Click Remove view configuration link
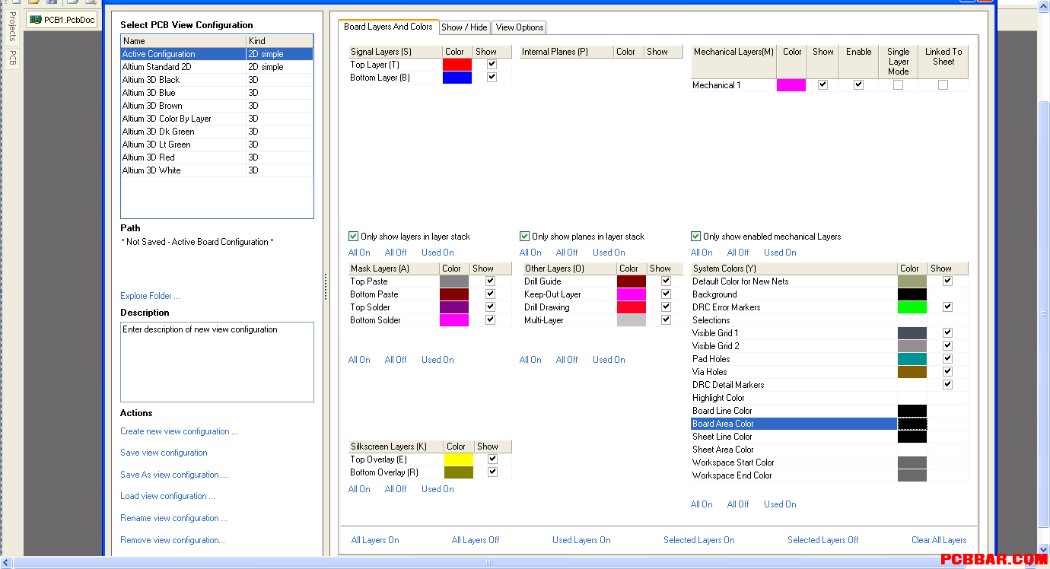1050x569 pixels. click(173, 540)
